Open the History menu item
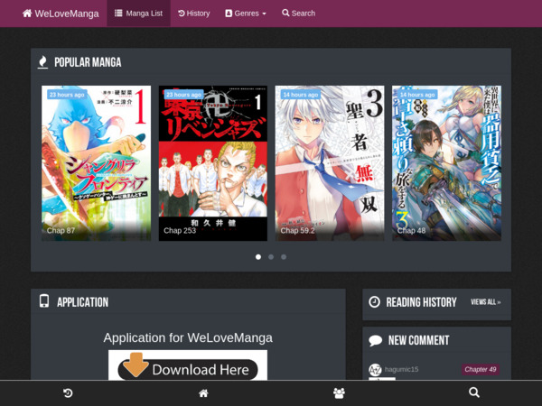 [194, 14]
